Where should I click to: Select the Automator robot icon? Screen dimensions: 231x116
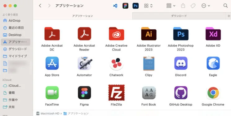click(x=85, y=63)
